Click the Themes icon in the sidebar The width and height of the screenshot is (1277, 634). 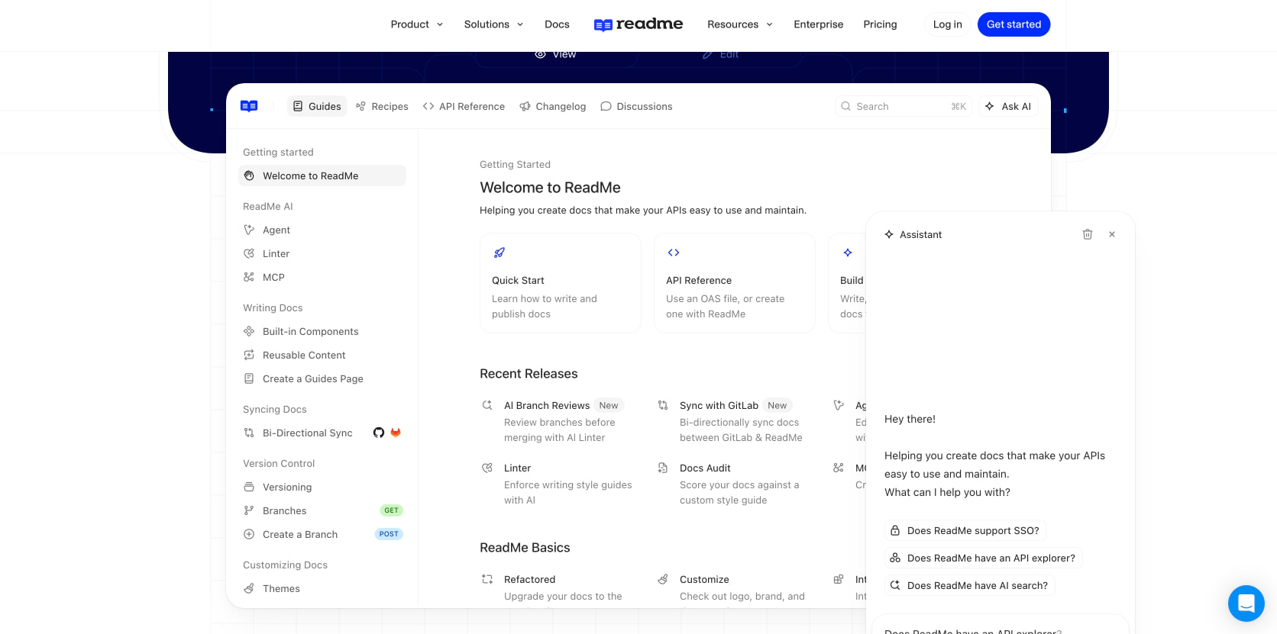click(249, 588)
